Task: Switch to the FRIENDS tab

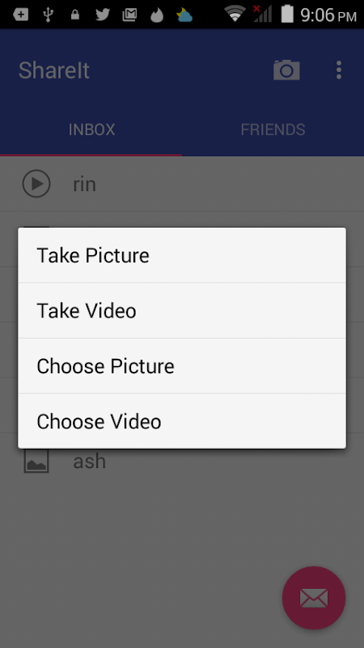Action: click(x=273, y=130)
